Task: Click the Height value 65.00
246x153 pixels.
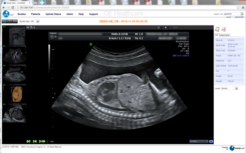Action: tap(230, 76)
